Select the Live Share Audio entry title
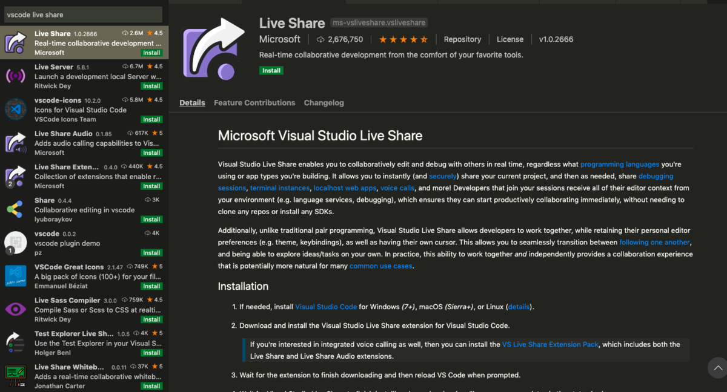 click(x=64, y=134)
